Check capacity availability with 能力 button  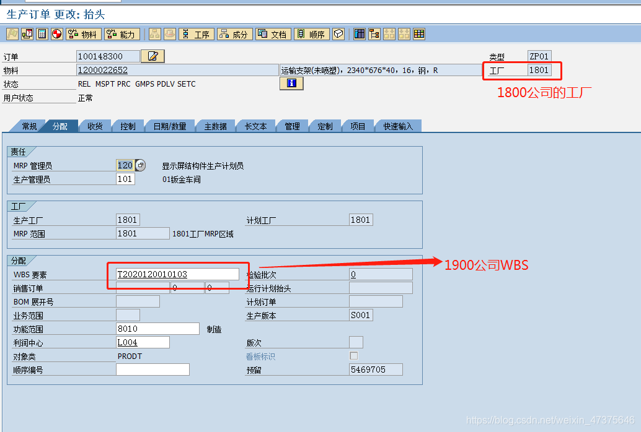[122, 34]
